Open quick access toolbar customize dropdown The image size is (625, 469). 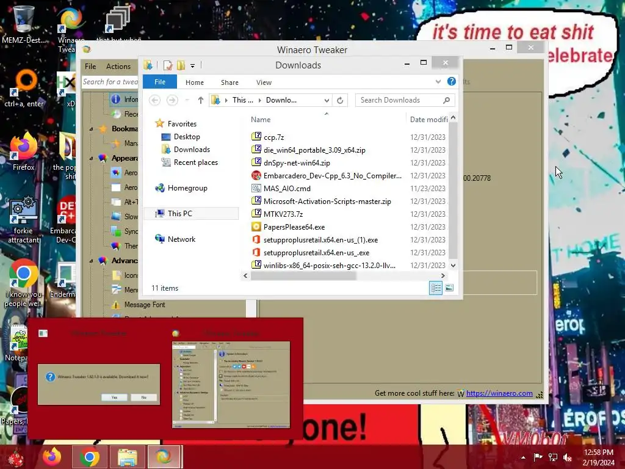(x=192, y=65)
